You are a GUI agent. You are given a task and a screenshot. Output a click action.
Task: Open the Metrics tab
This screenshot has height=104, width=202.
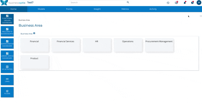pyautogui.click(x=125, y=9)
